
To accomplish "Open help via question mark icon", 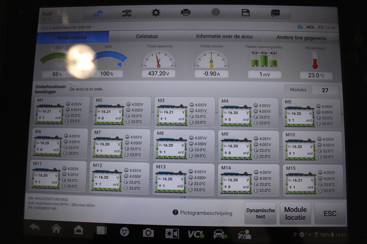I will tap(216, 12).
